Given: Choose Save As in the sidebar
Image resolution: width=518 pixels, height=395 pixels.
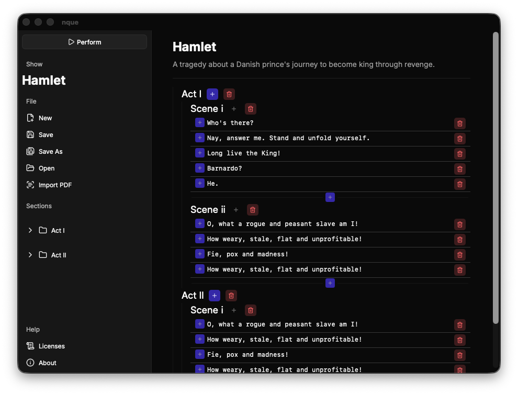Looking at the screenshot, I should [x=44, y=151].
